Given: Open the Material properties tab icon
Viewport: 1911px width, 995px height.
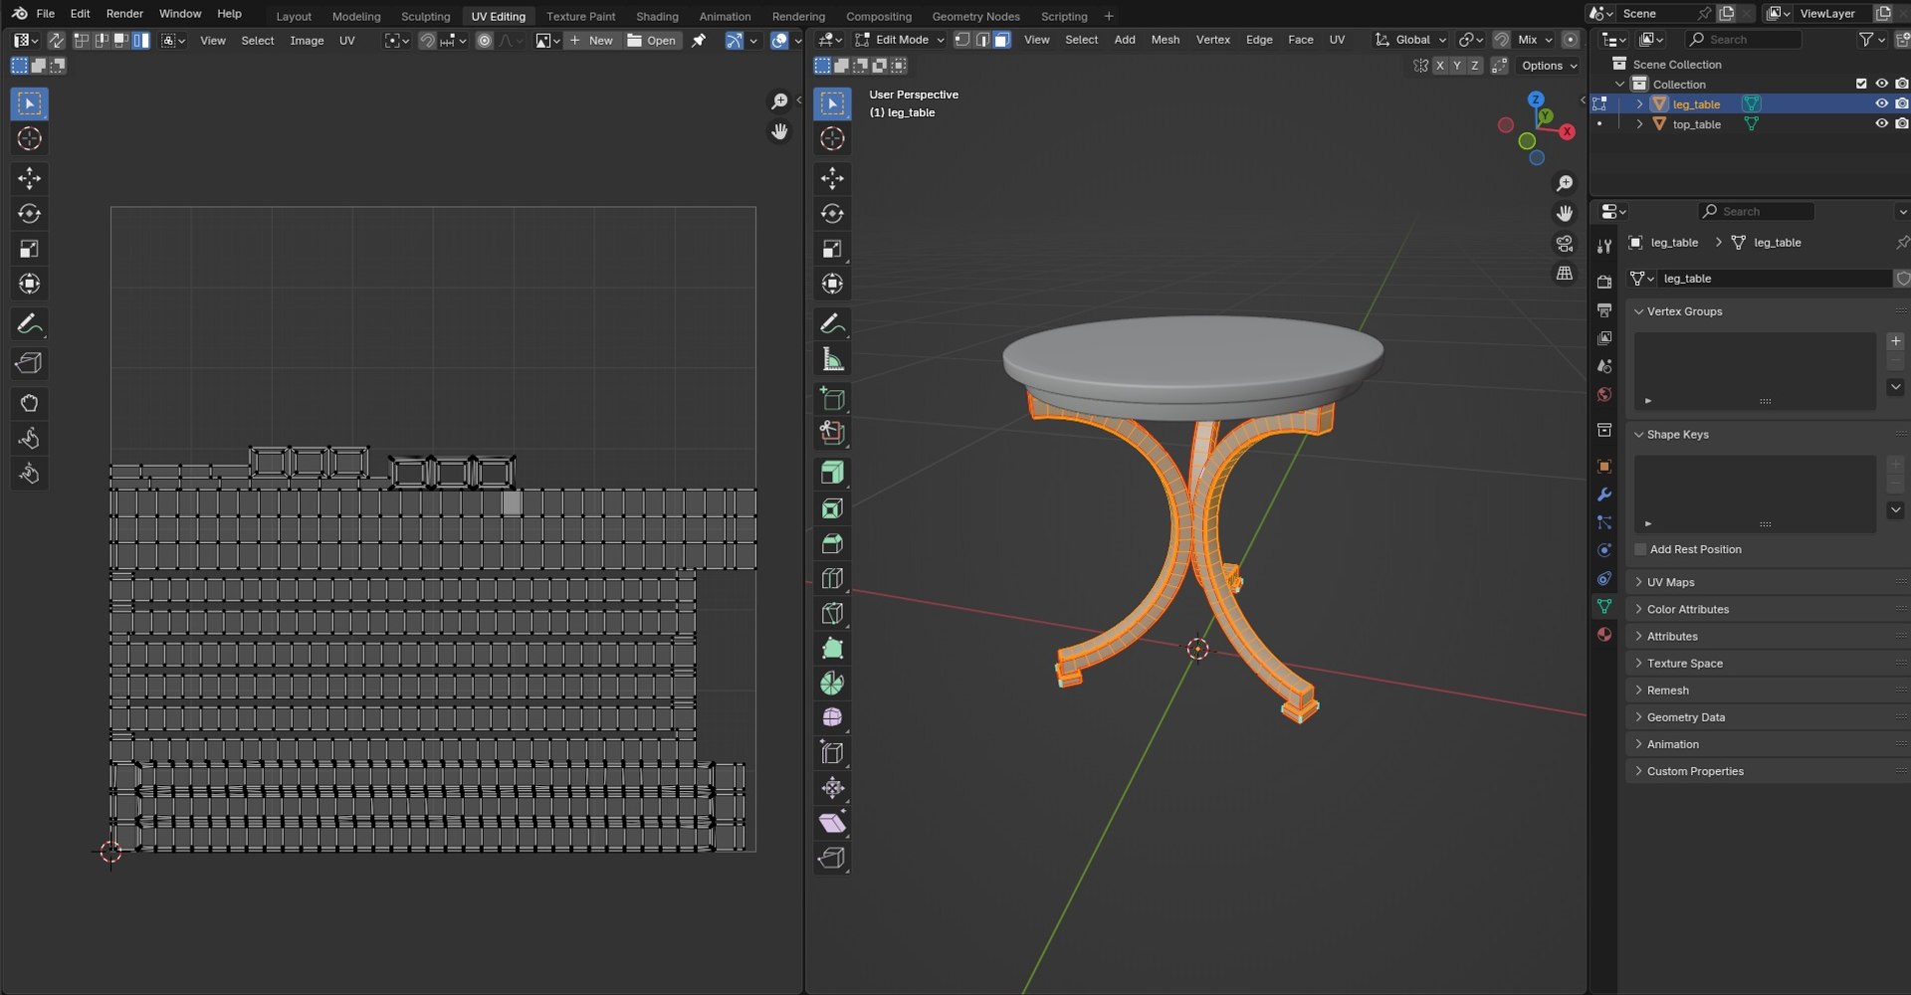Looking at the screenshot, I should click(1603, 635).
